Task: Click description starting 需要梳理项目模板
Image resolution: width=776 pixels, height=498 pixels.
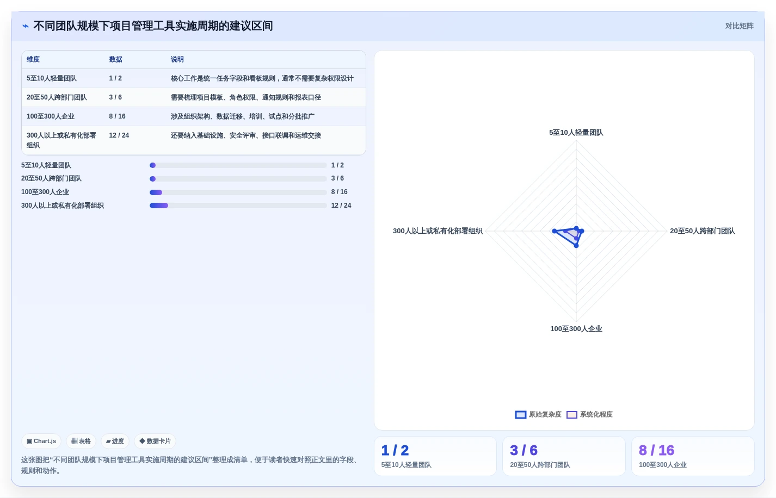Action: click(246, 98)
